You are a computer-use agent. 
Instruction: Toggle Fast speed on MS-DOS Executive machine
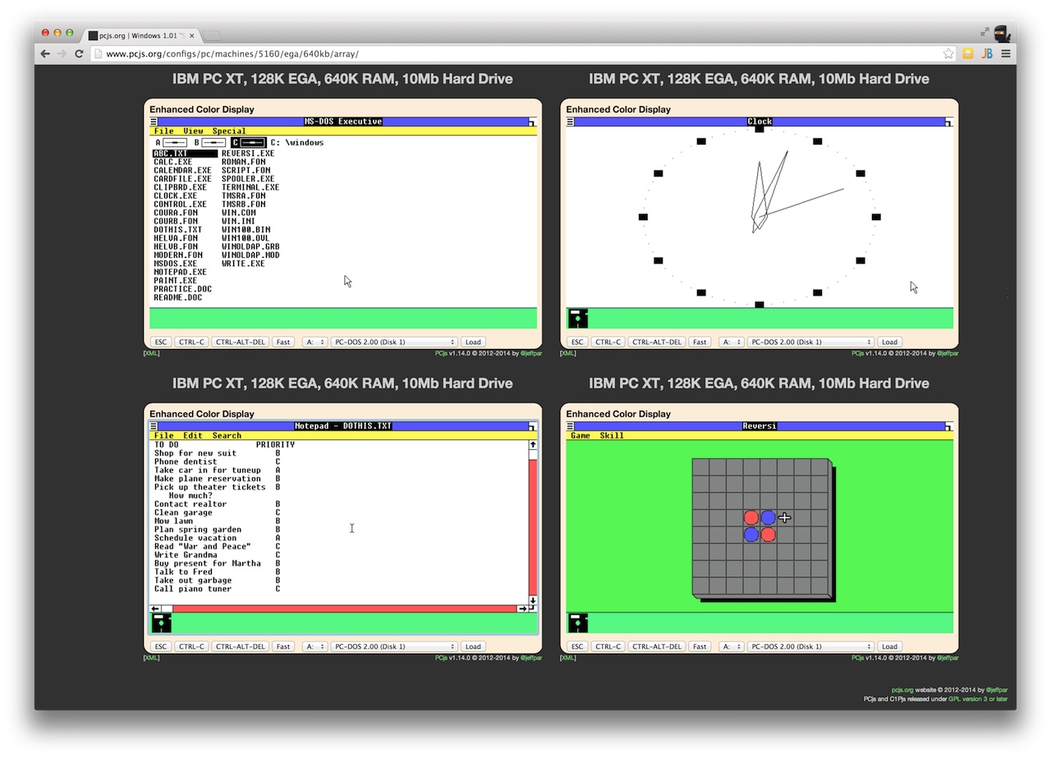click(283, 342)
